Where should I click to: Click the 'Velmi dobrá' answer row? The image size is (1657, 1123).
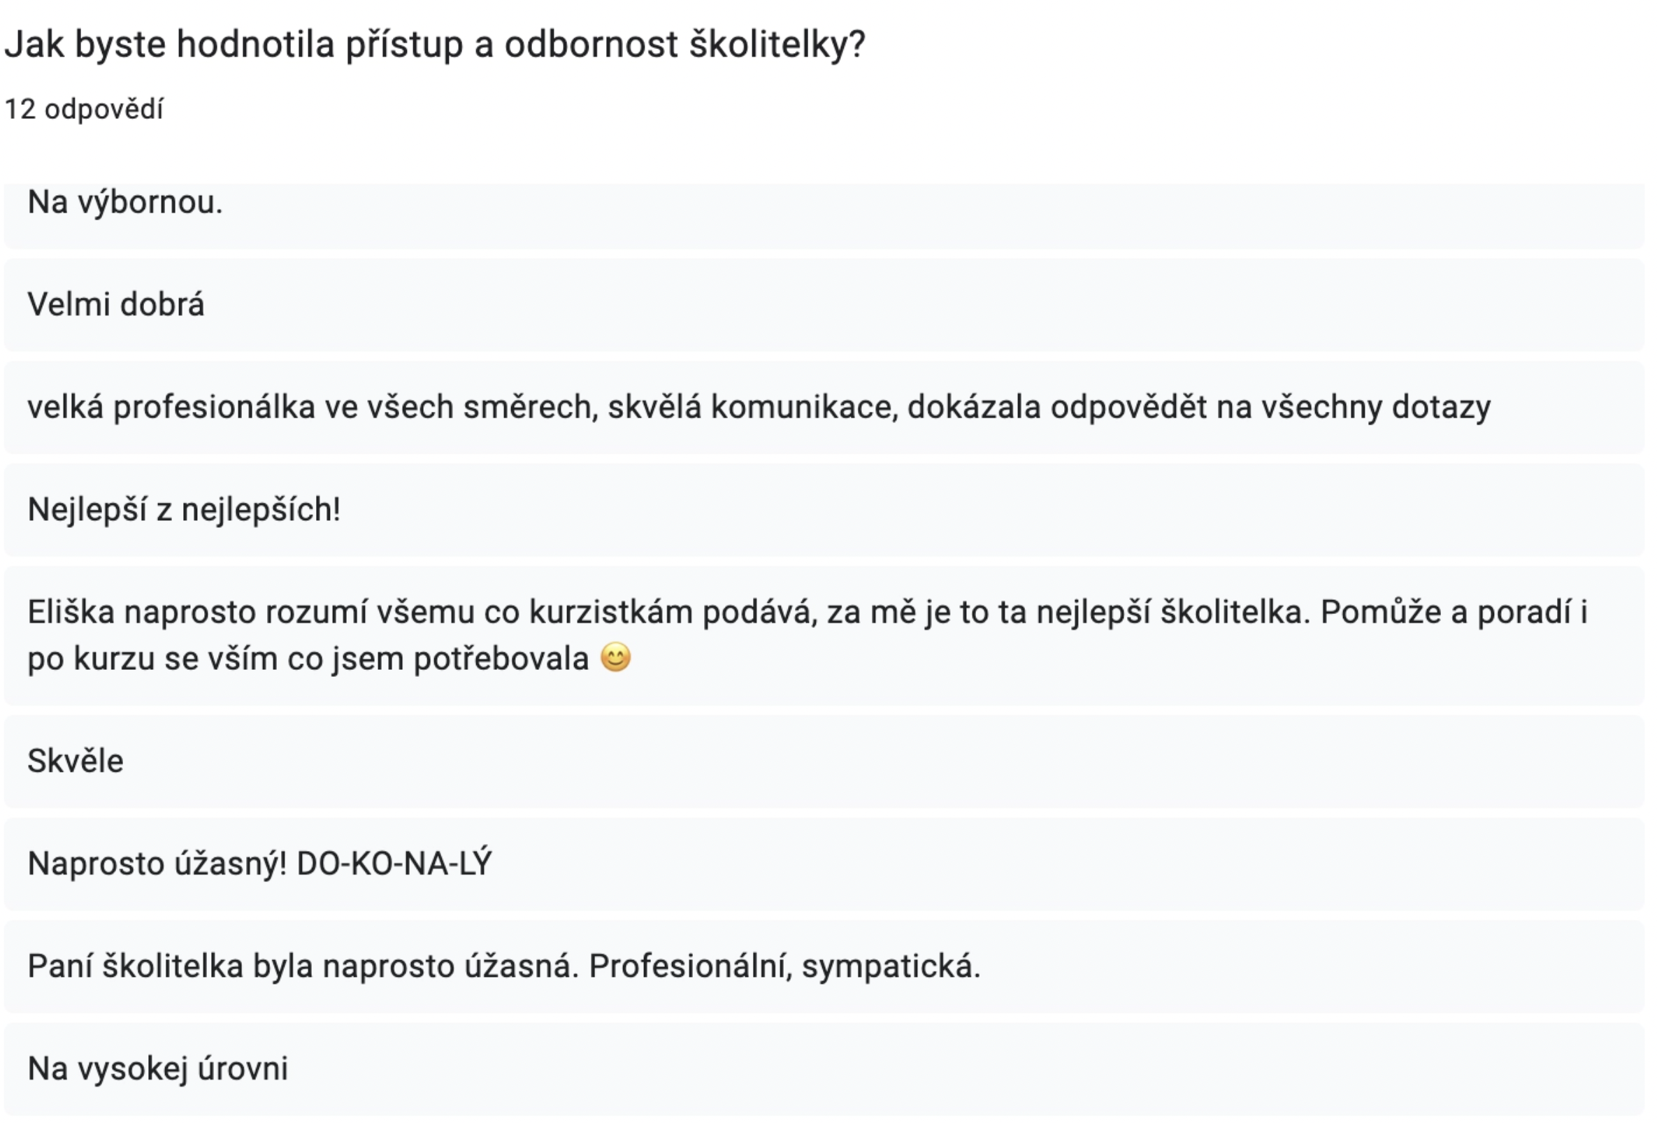(824, 304)
